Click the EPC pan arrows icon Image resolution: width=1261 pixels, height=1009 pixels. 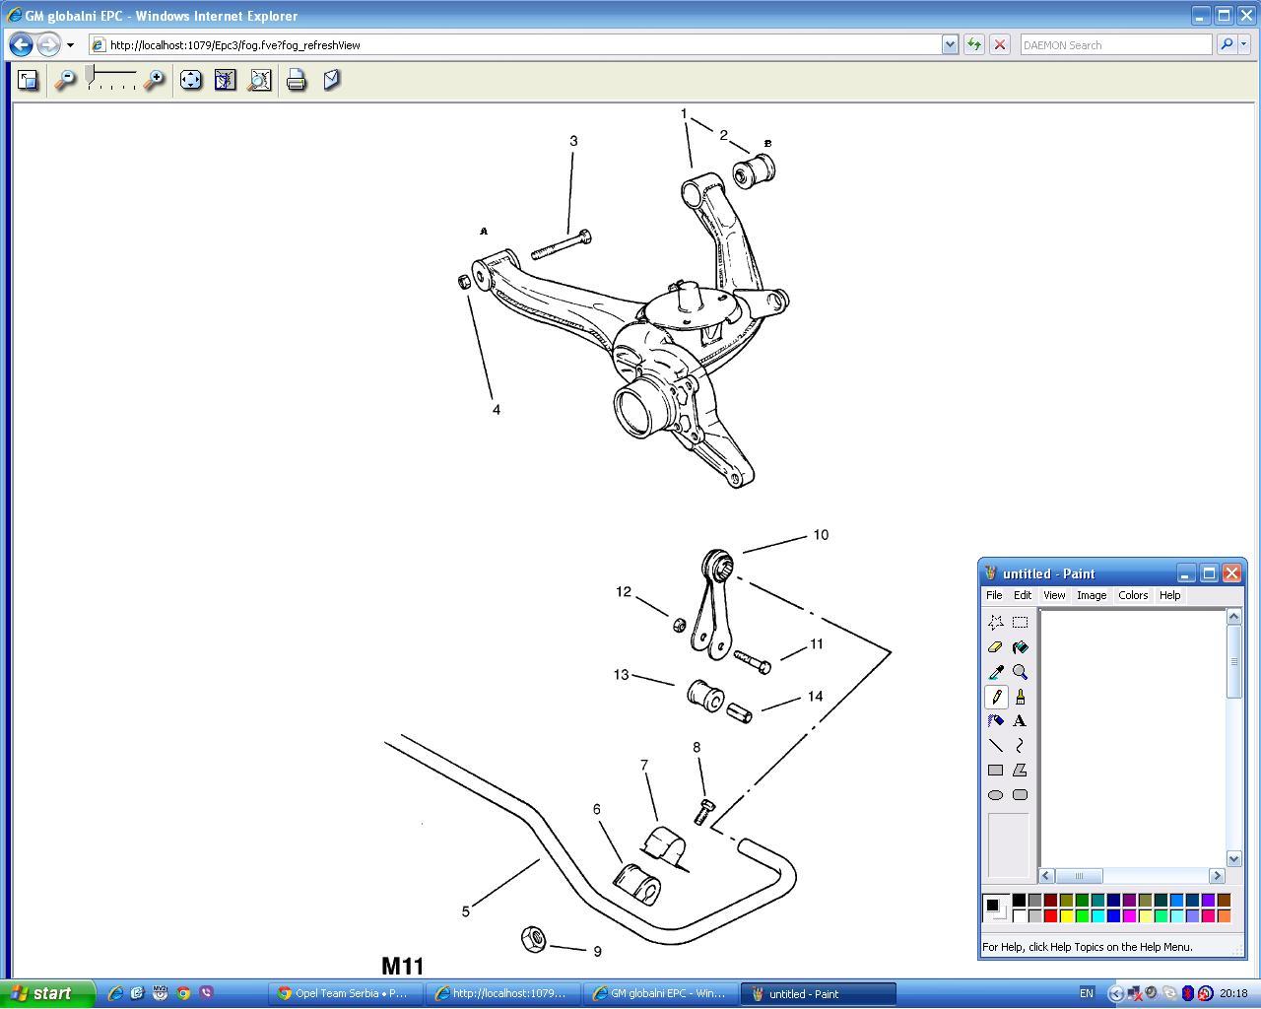click(191, 81)
